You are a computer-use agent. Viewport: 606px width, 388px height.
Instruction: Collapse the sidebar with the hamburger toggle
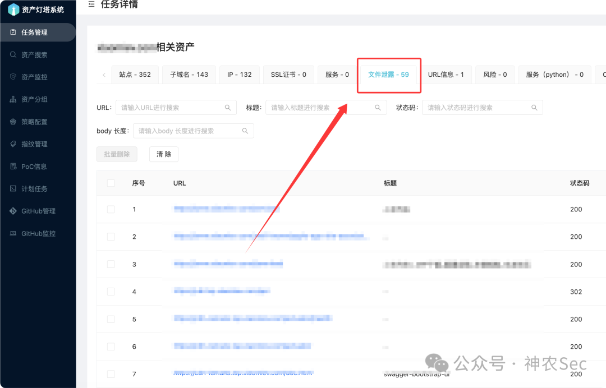point(91,4)
